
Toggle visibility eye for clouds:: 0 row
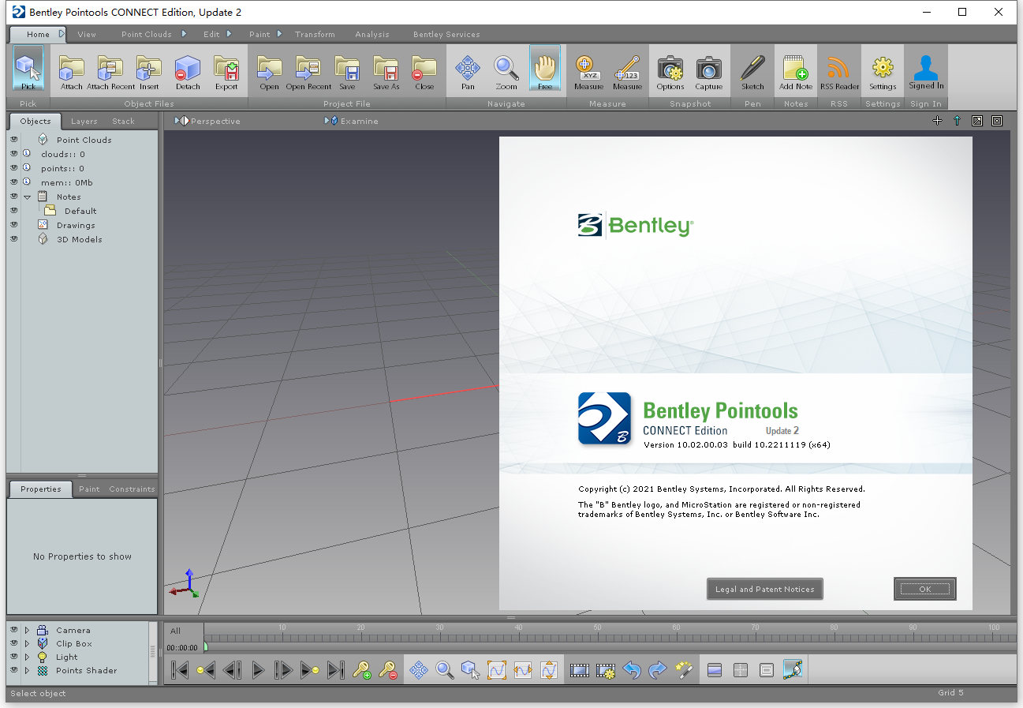tap(14, 154)
